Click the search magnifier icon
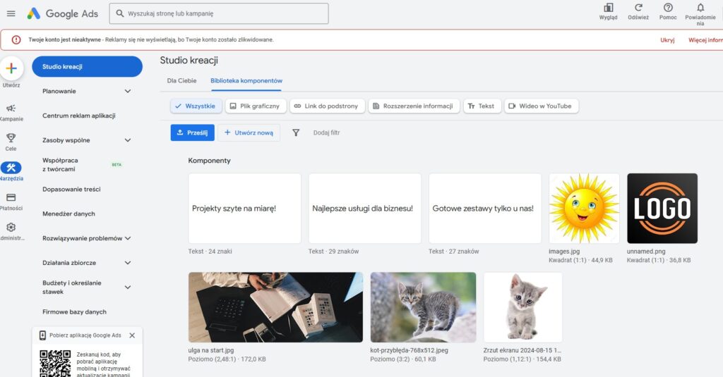 pyautogui.click(x=120, y=13)
